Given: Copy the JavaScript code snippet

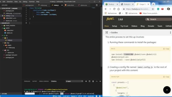Looking at the screenshot, I should 166,77.
